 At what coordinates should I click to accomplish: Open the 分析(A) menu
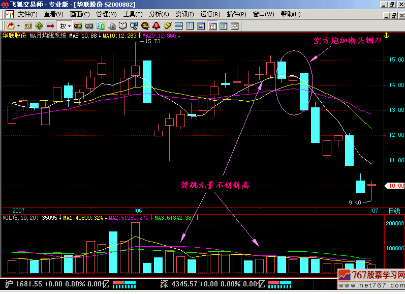(159, 14)
